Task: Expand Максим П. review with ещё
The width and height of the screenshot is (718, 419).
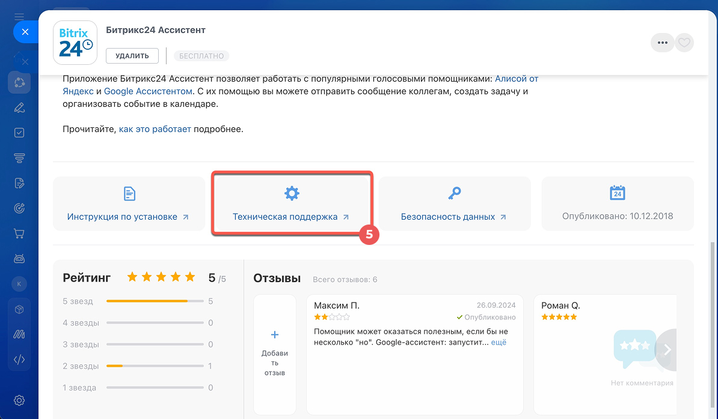Action: [499, 342]
